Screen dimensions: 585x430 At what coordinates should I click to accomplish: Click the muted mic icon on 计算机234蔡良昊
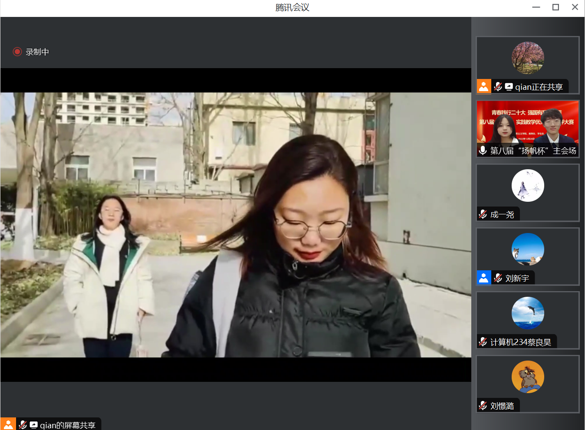483,341
